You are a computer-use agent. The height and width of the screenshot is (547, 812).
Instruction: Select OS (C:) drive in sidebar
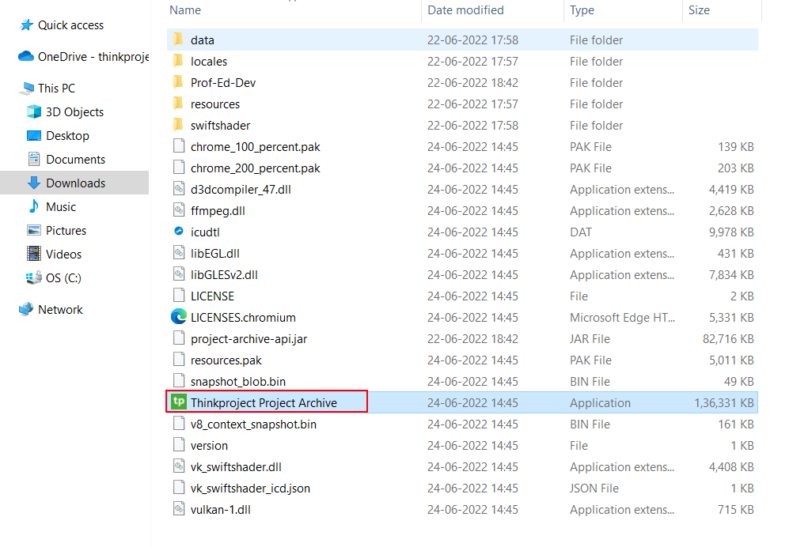tap(63, 278)
